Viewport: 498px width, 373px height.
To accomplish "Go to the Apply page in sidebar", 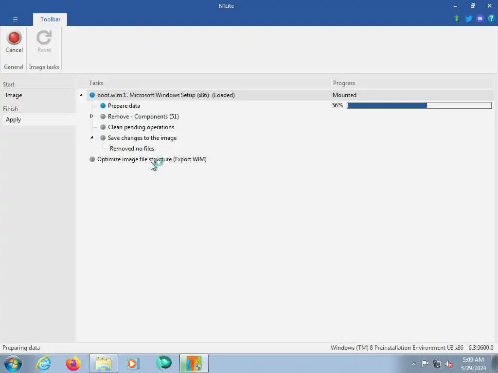I will [x=38, y=119].
